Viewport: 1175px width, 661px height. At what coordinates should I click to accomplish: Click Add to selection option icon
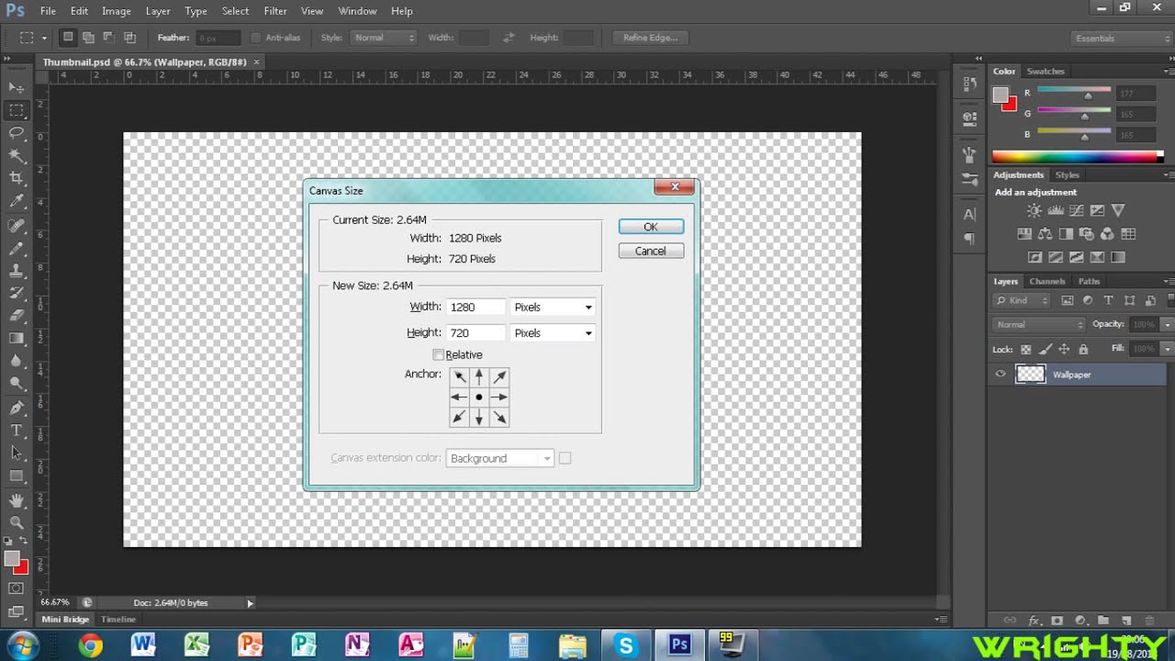pos(88,38)
